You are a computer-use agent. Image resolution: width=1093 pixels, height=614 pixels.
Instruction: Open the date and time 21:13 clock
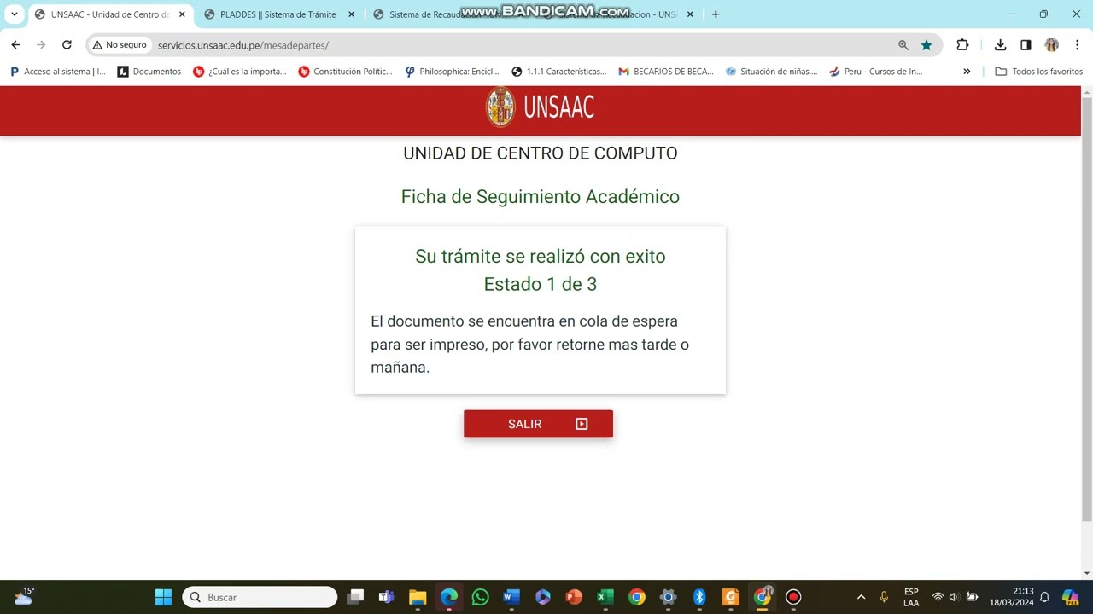1011,597
